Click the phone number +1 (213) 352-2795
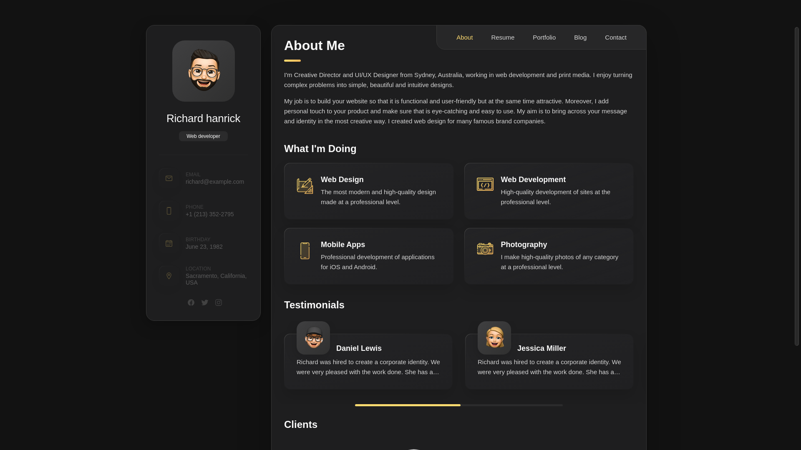This screenshot has width=801, height=450. pyautogui.click(x=210, y=214)
